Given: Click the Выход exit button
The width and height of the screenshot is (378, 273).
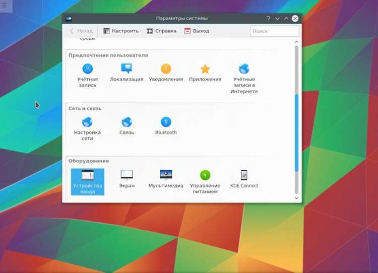Looking at the screenshot, I should 197,31.
